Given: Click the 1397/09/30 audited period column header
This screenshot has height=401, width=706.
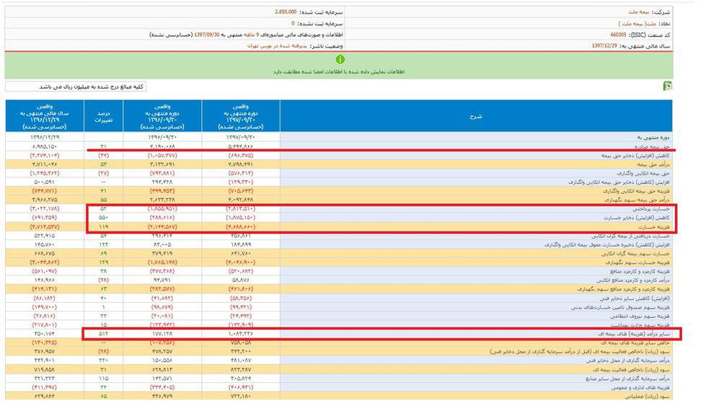Looking at the screenshot, I should tap(240, 117).
